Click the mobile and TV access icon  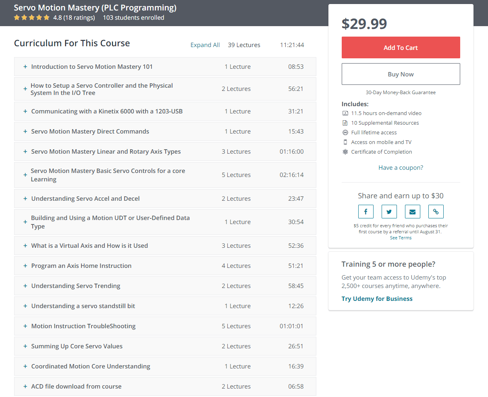point(345,142)
